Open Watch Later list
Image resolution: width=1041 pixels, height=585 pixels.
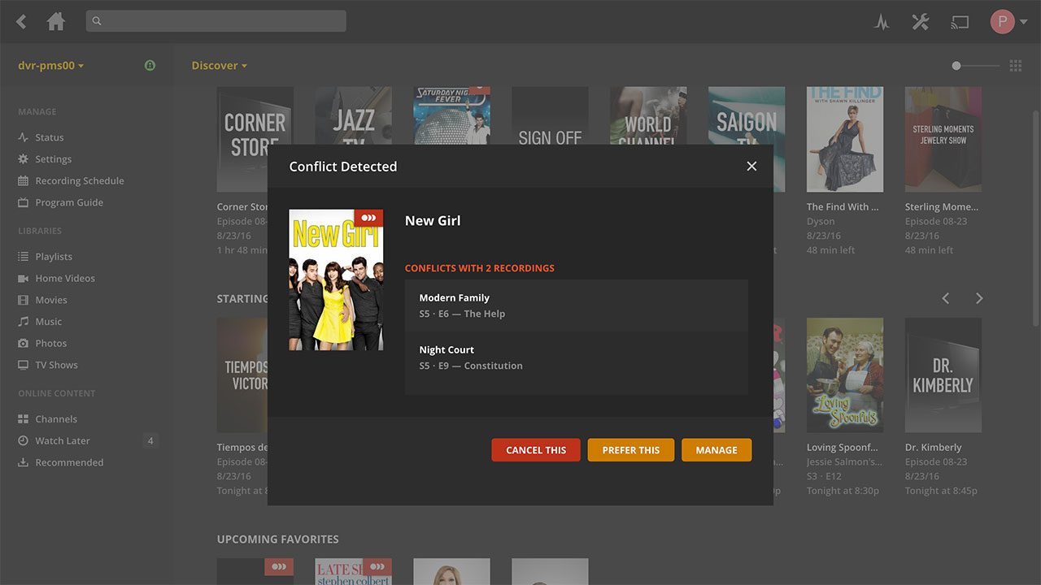pos(63,440)
